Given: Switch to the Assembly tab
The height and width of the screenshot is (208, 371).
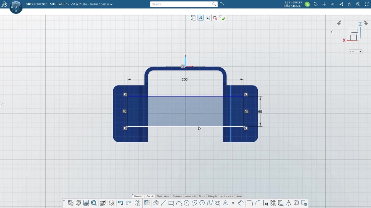Looking at the screenshot, I should tap(191, 196).
